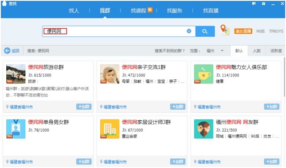Click 福建省福州市 location of 亲子交流1群

115,107
